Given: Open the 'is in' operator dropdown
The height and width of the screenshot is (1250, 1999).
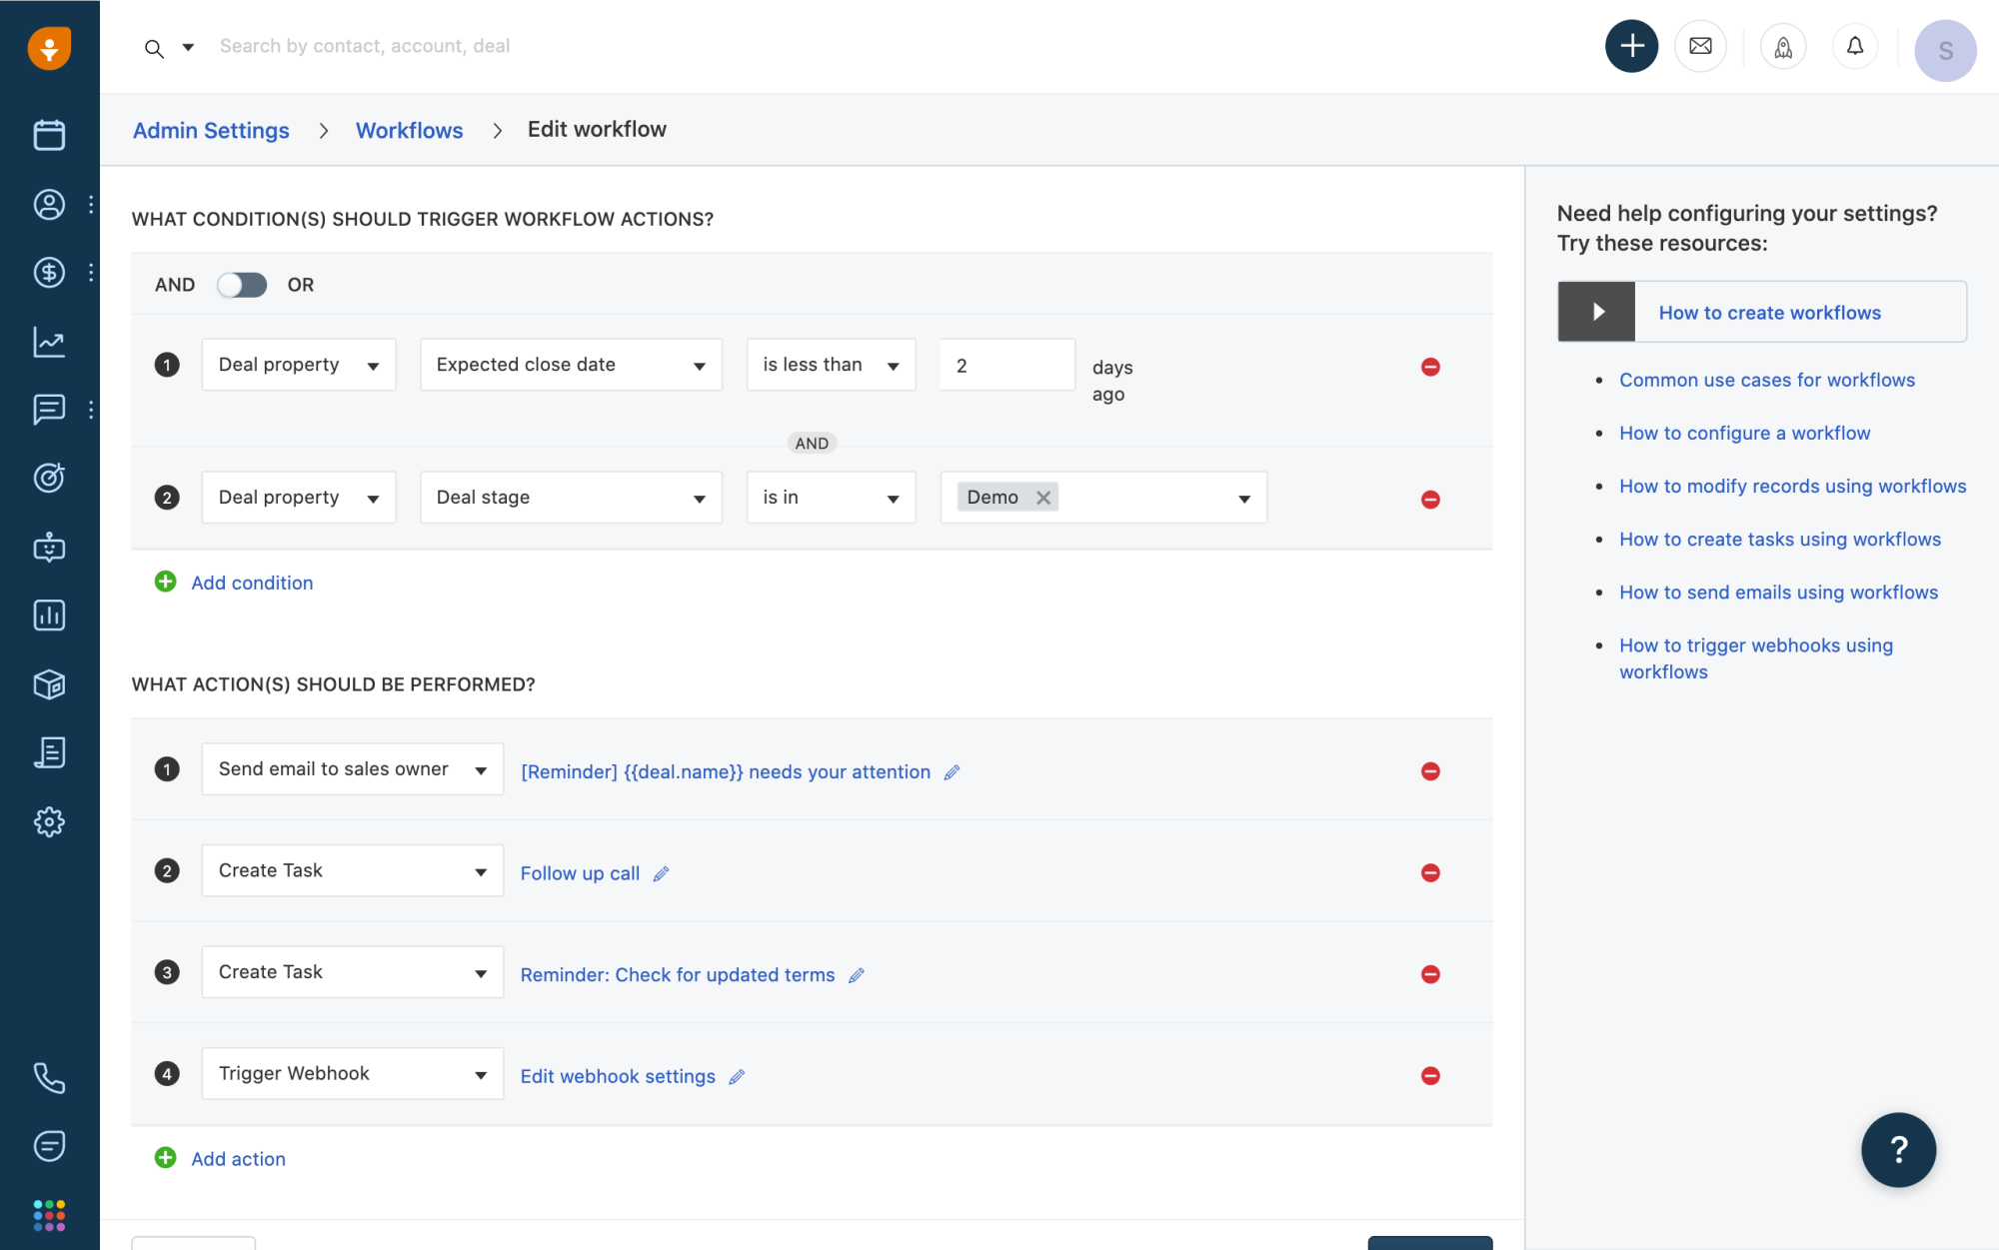Looking at the screenshot, I should tap(831, 497).
